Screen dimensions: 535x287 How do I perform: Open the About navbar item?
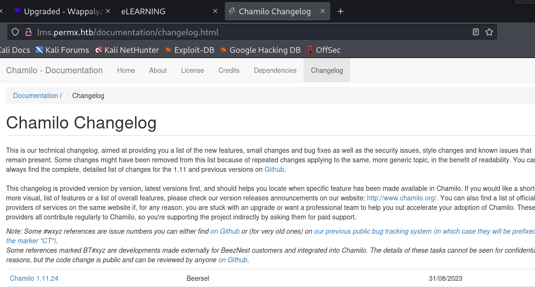158,70
